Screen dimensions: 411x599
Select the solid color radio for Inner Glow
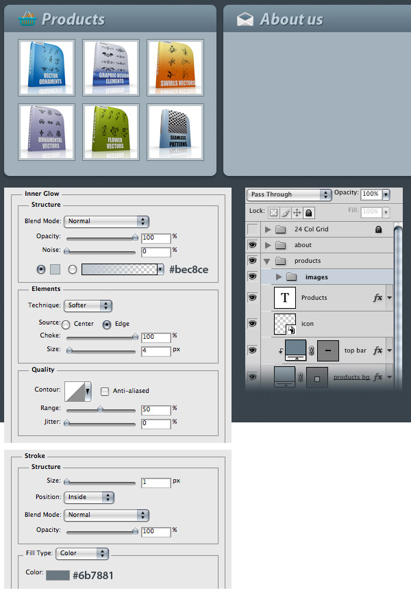41,269
